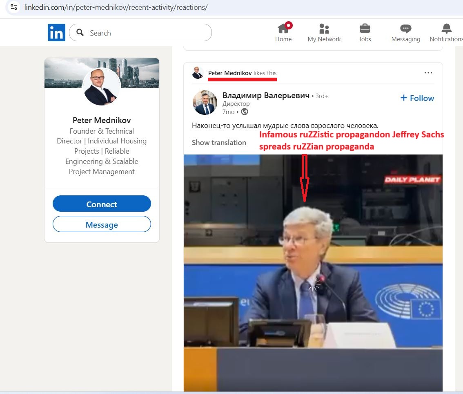Image resolution: width=463 pixels, height=394 pixels.
Task: Click the post author's profile photo
Action: coord(205,103)
